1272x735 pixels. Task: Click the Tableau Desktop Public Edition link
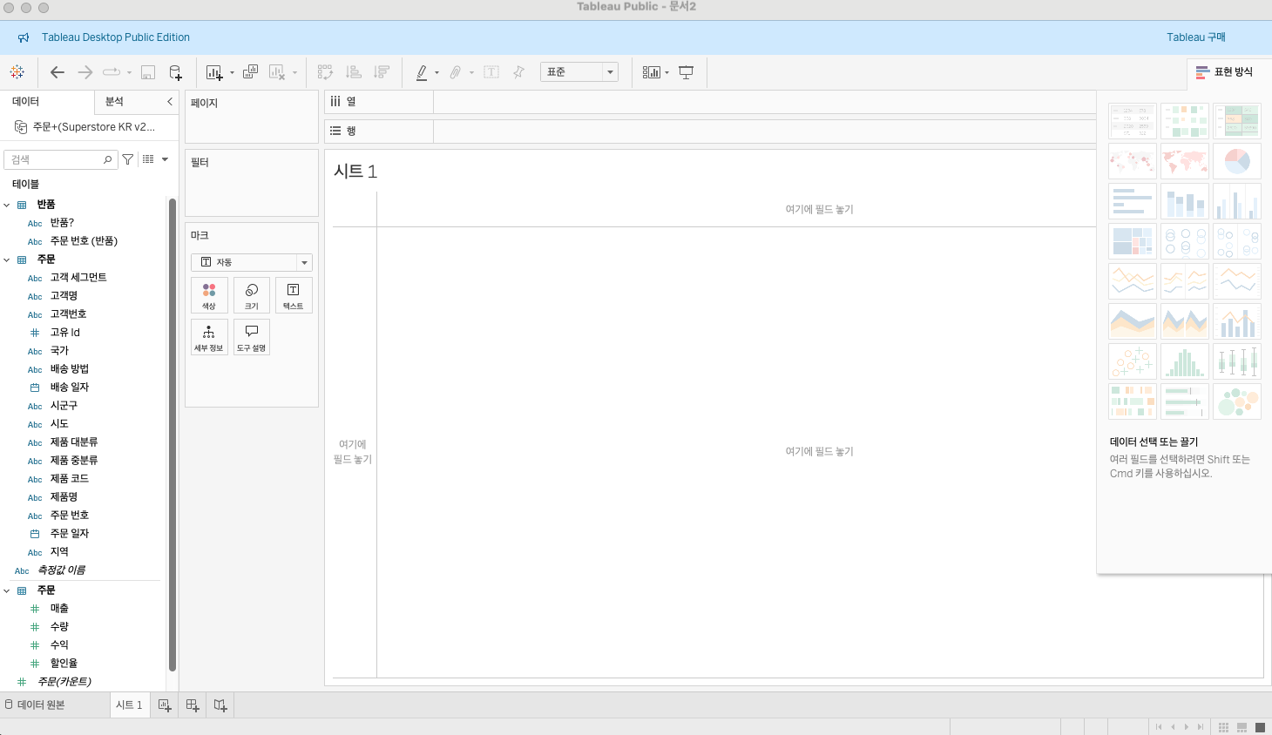[116, 37]
